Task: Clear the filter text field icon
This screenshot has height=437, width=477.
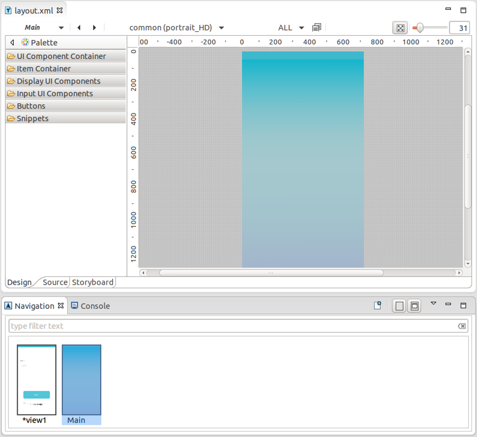Action: (x=461, y=326)
